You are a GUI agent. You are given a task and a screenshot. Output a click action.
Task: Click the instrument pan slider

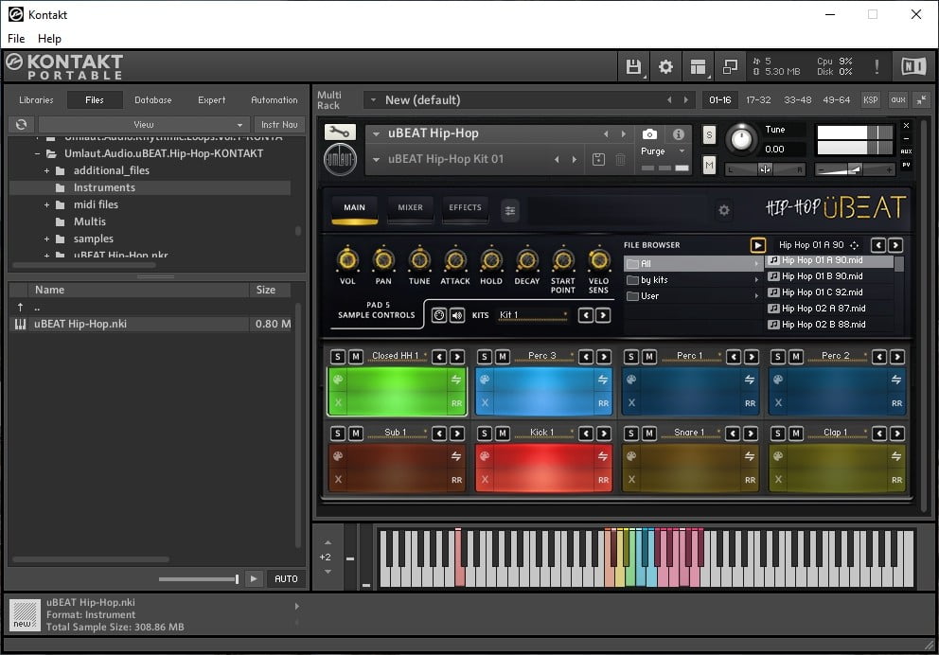[765, 169]
